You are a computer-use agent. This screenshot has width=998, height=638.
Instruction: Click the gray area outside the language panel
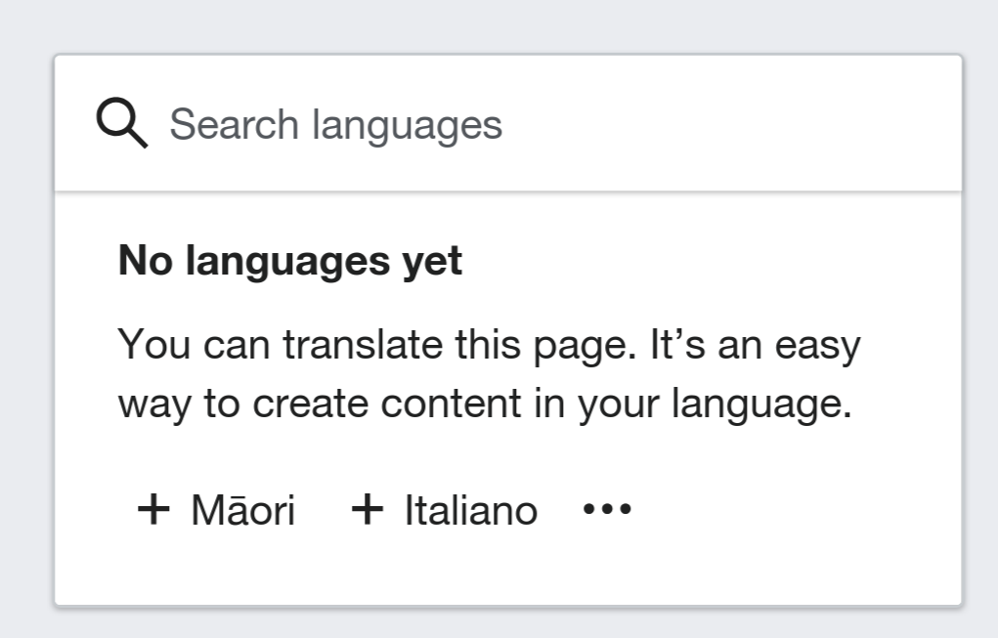coord(499,25)
